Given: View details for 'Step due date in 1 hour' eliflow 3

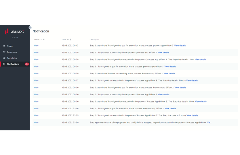Looking at the screenshot, I should 200,60.
